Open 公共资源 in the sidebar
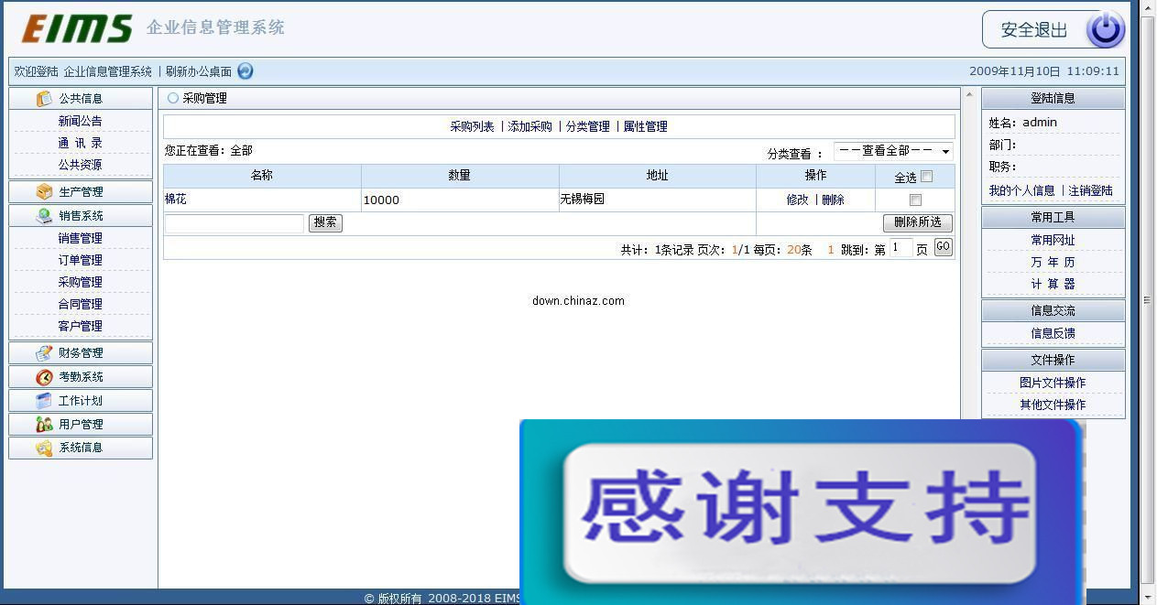 (x=81, y=165)
